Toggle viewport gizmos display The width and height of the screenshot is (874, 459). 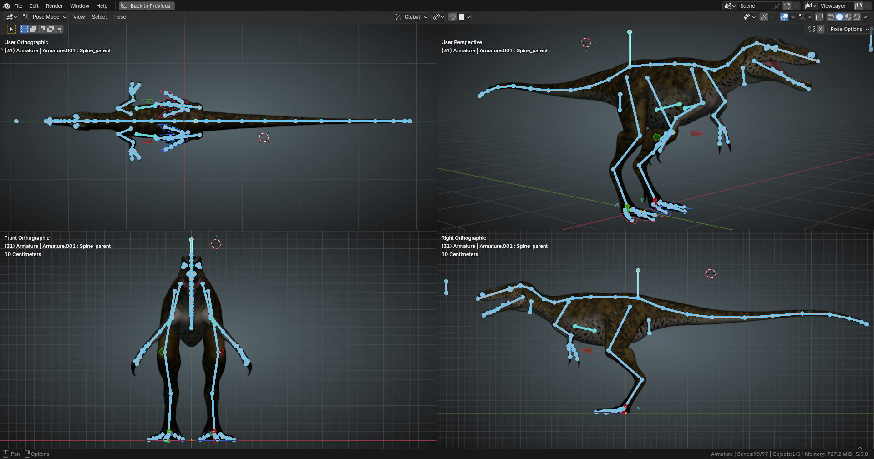point(764,17)
